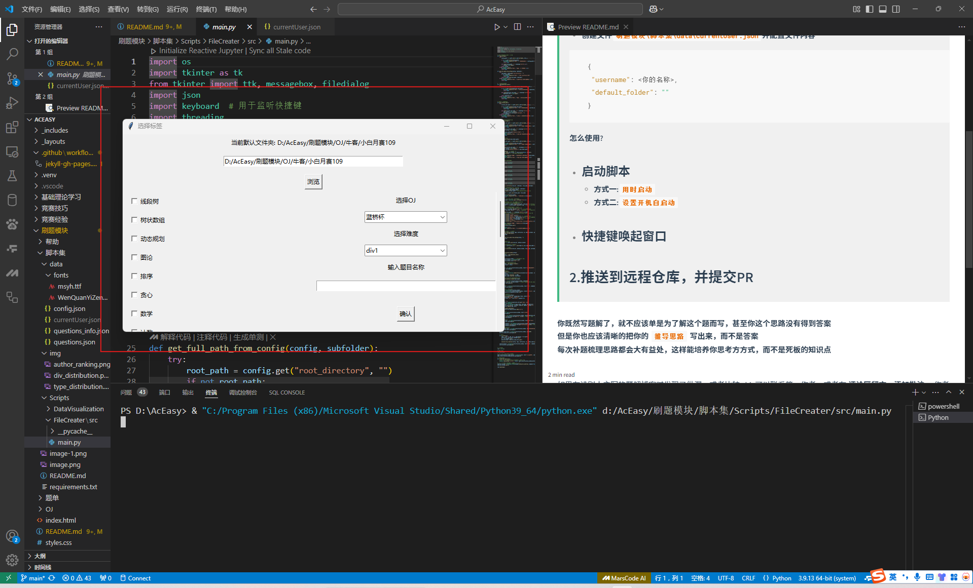This screenshot has width=973, height=588.
Task: Check the 图论 checkbox
Action: coord(134,257)
